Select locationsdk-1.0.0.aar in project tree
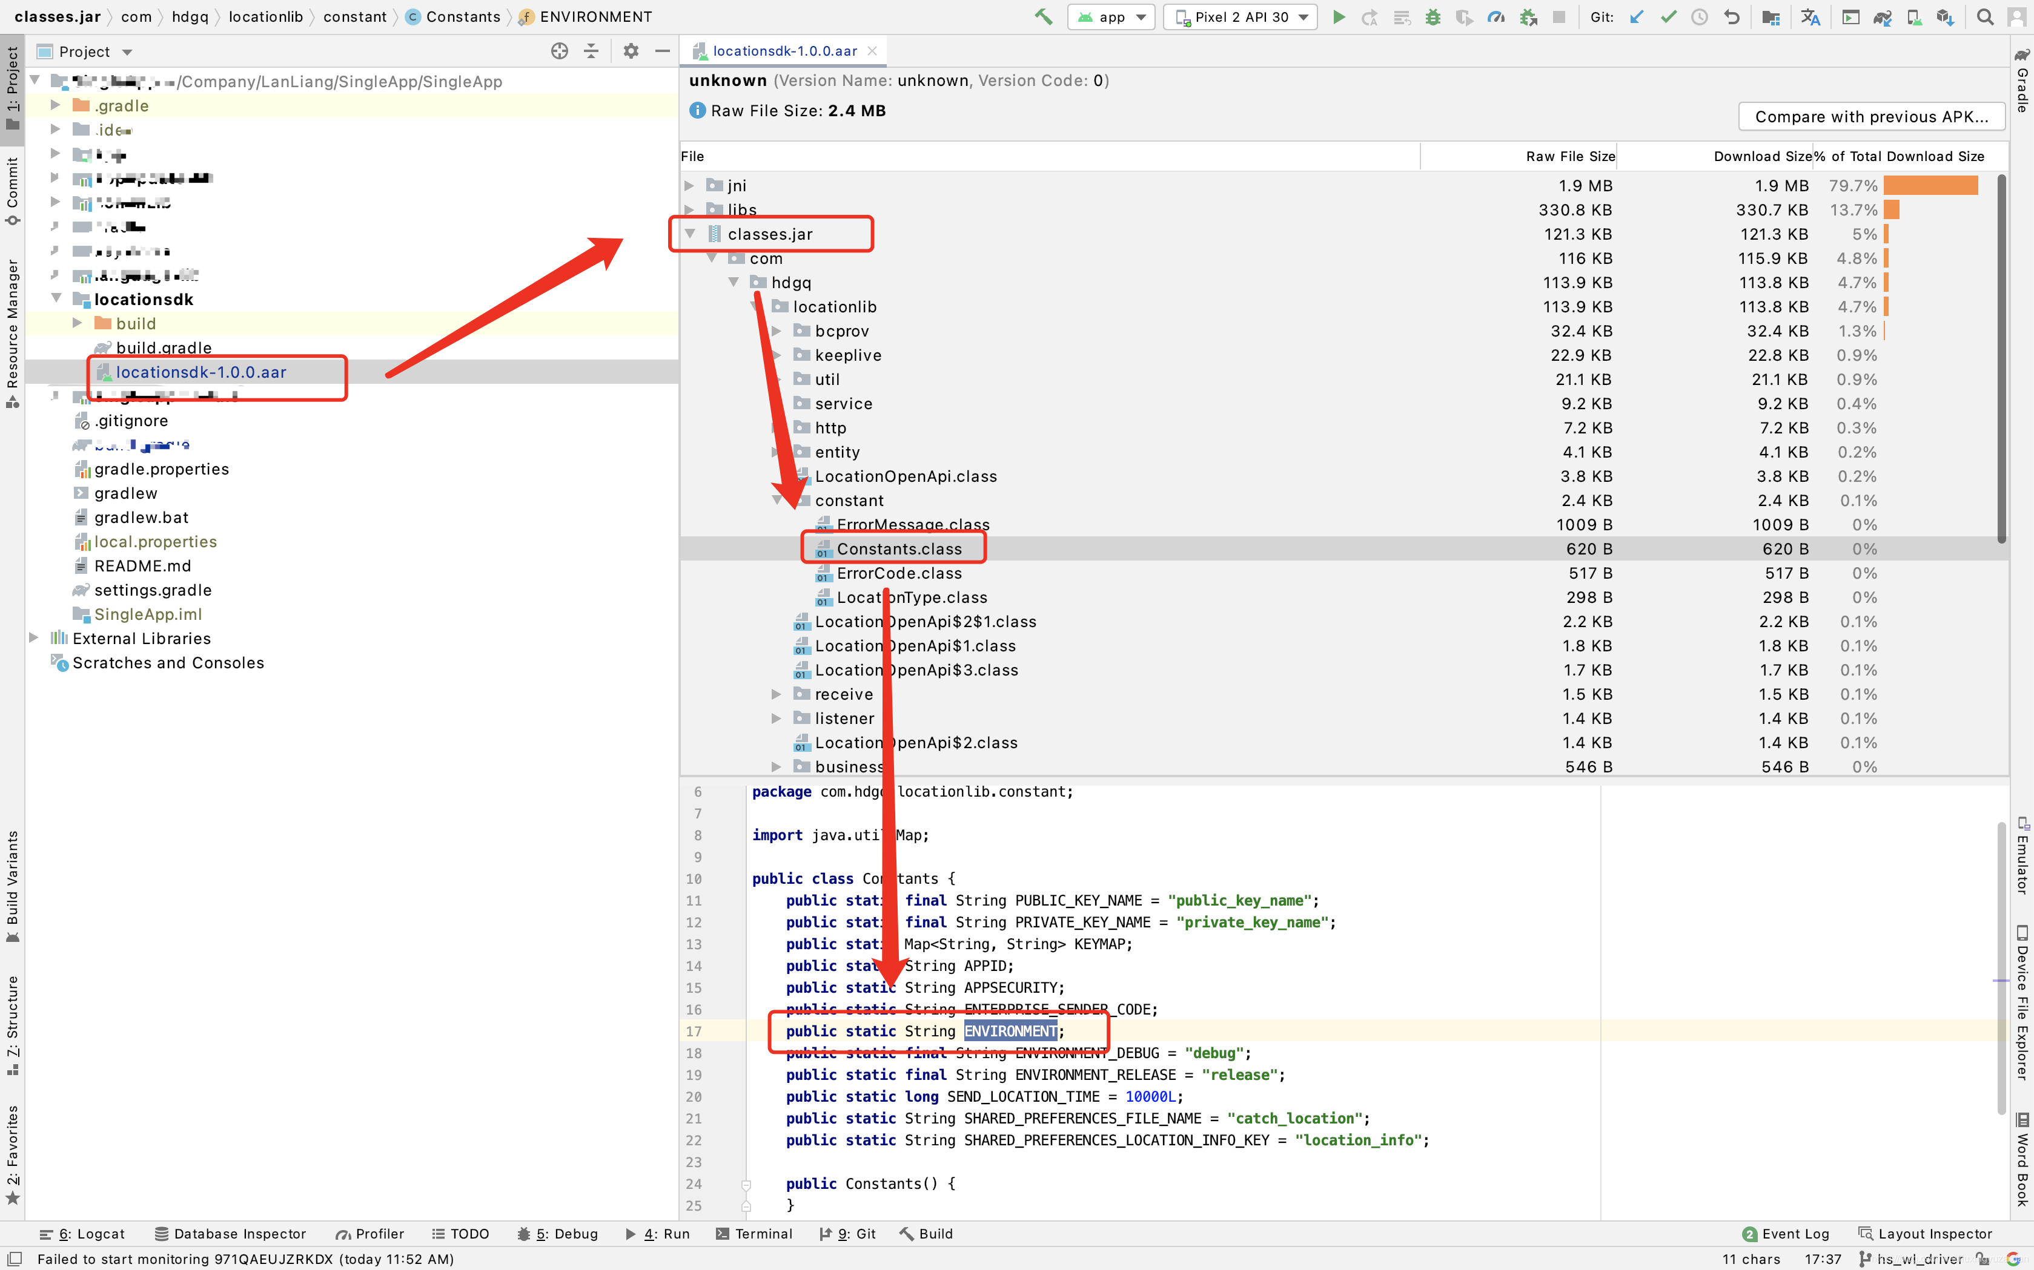2034x1270 pixels. click(x=201, y=372)
